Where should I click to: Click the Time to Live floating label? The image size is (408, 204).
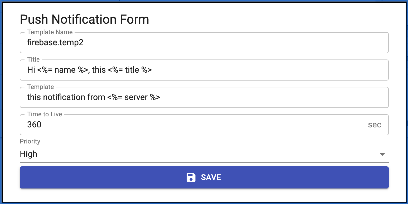point(45,114)
